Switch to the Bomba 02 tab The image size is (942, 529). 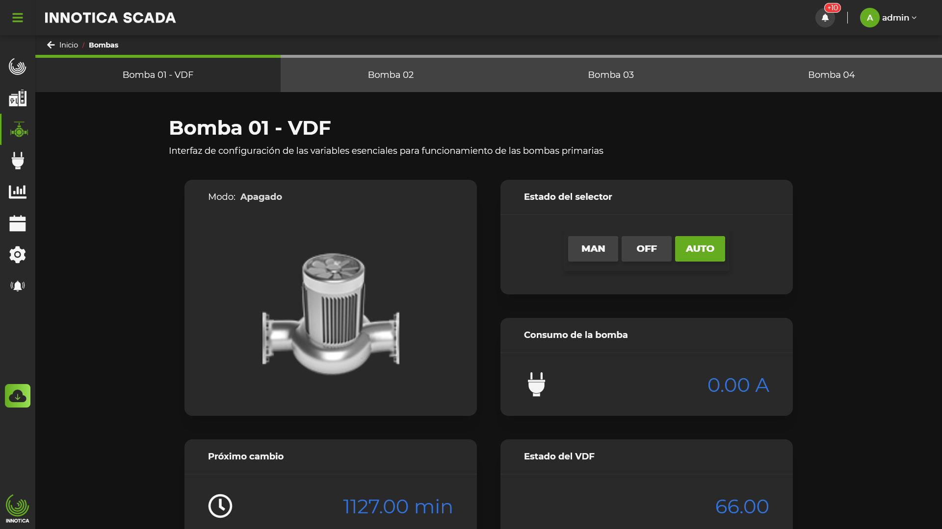point(391,75)
